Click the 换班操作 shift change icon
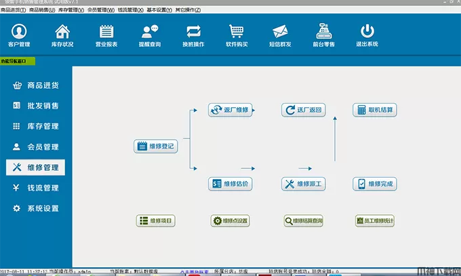The width and height of the screenshot is (461, 276). pyautogui.click(x=193, y=35)
